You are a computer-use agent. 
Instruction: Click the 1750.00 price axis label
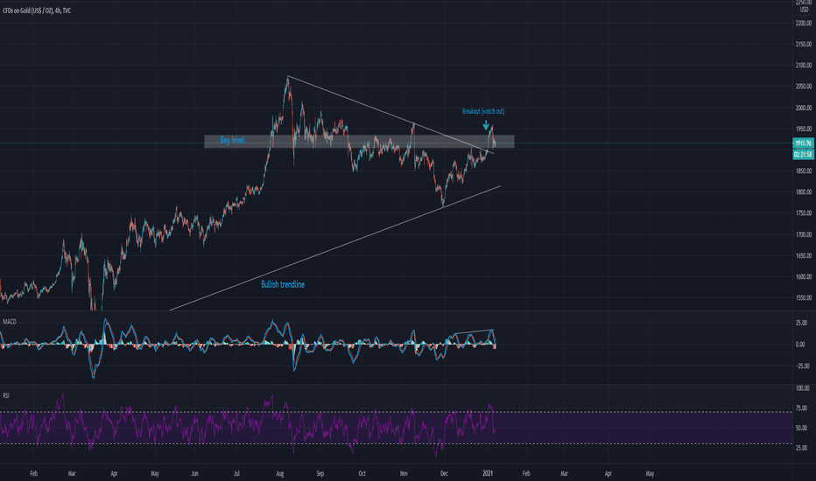pyautogui.click(x=804, y=213)
